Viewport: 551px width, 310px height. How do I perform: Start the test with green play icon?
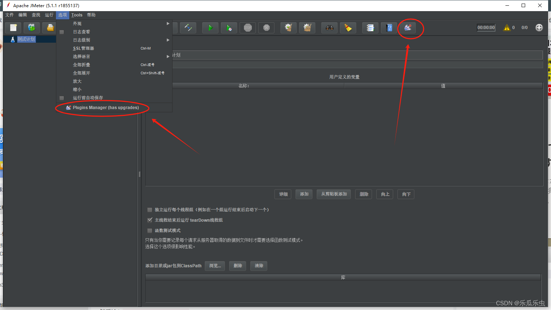point(211,28)
